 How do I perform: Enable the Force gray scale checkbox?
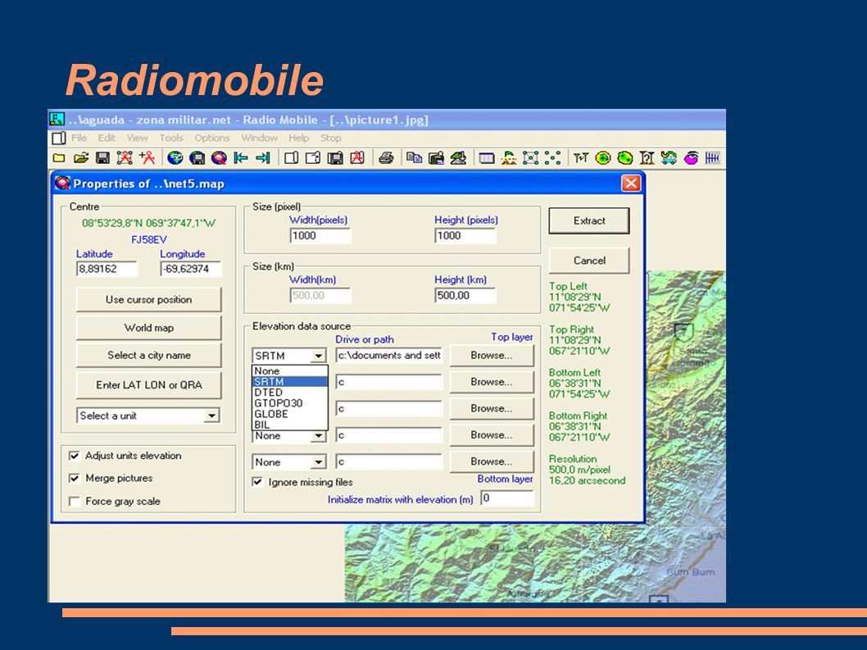point(74,501)
